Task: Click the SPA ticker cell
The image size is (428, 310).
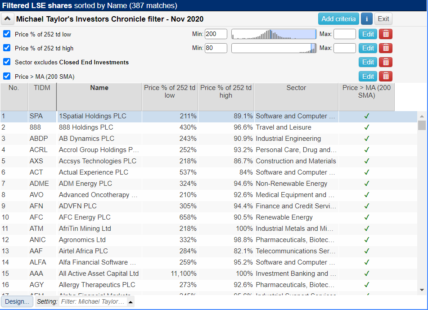Action: (42, 116)
